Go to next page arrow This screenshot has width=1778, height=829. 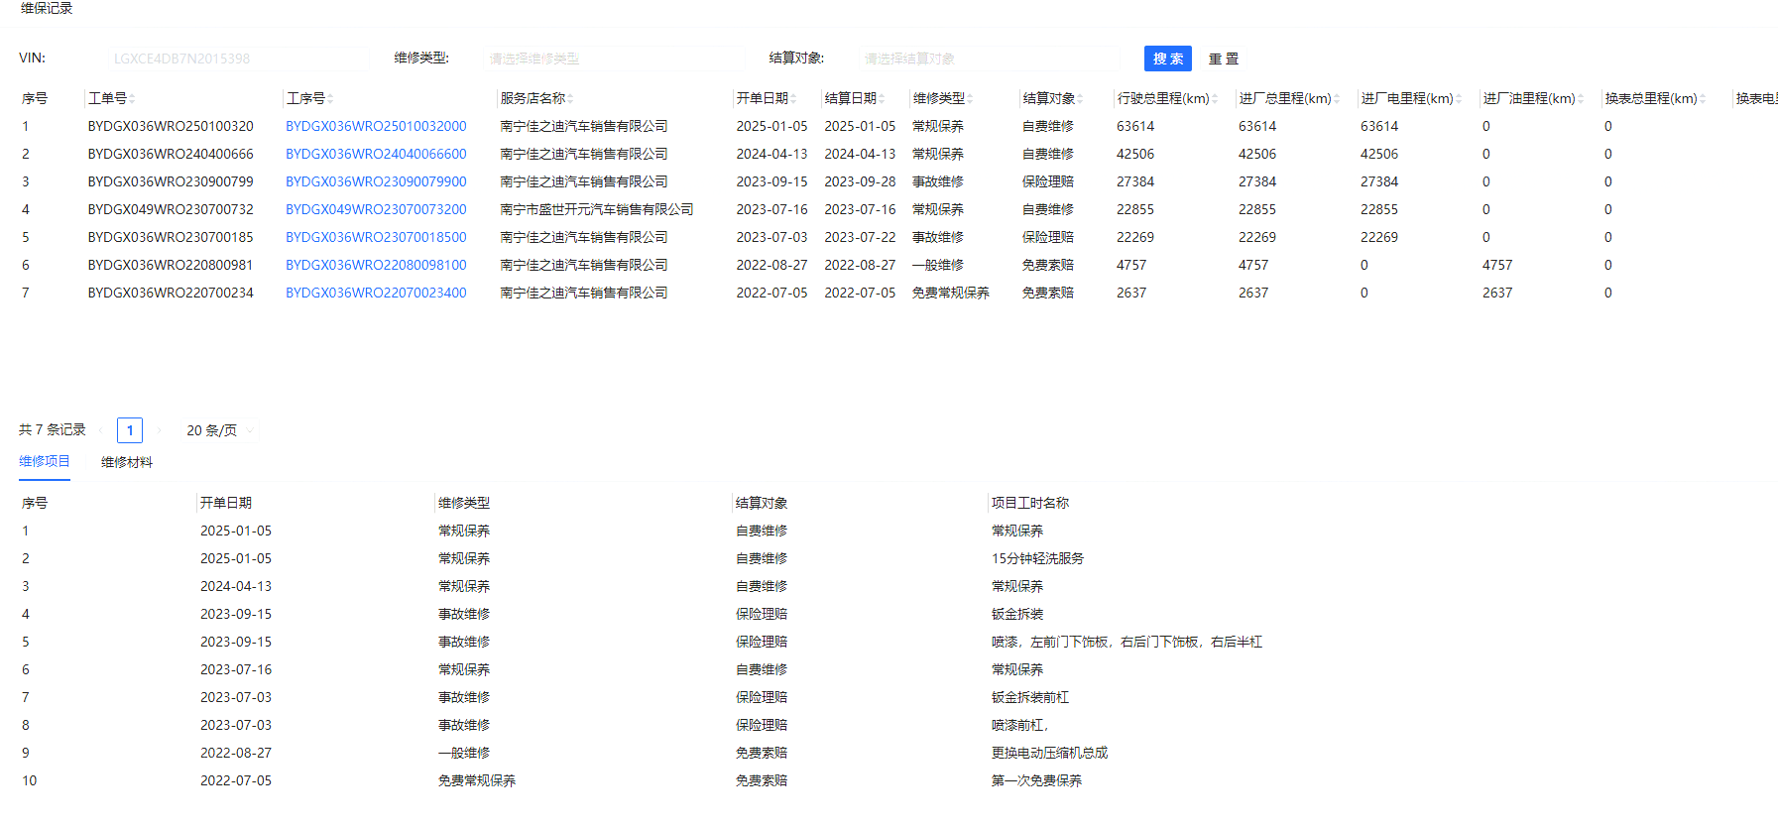point(159,430)
